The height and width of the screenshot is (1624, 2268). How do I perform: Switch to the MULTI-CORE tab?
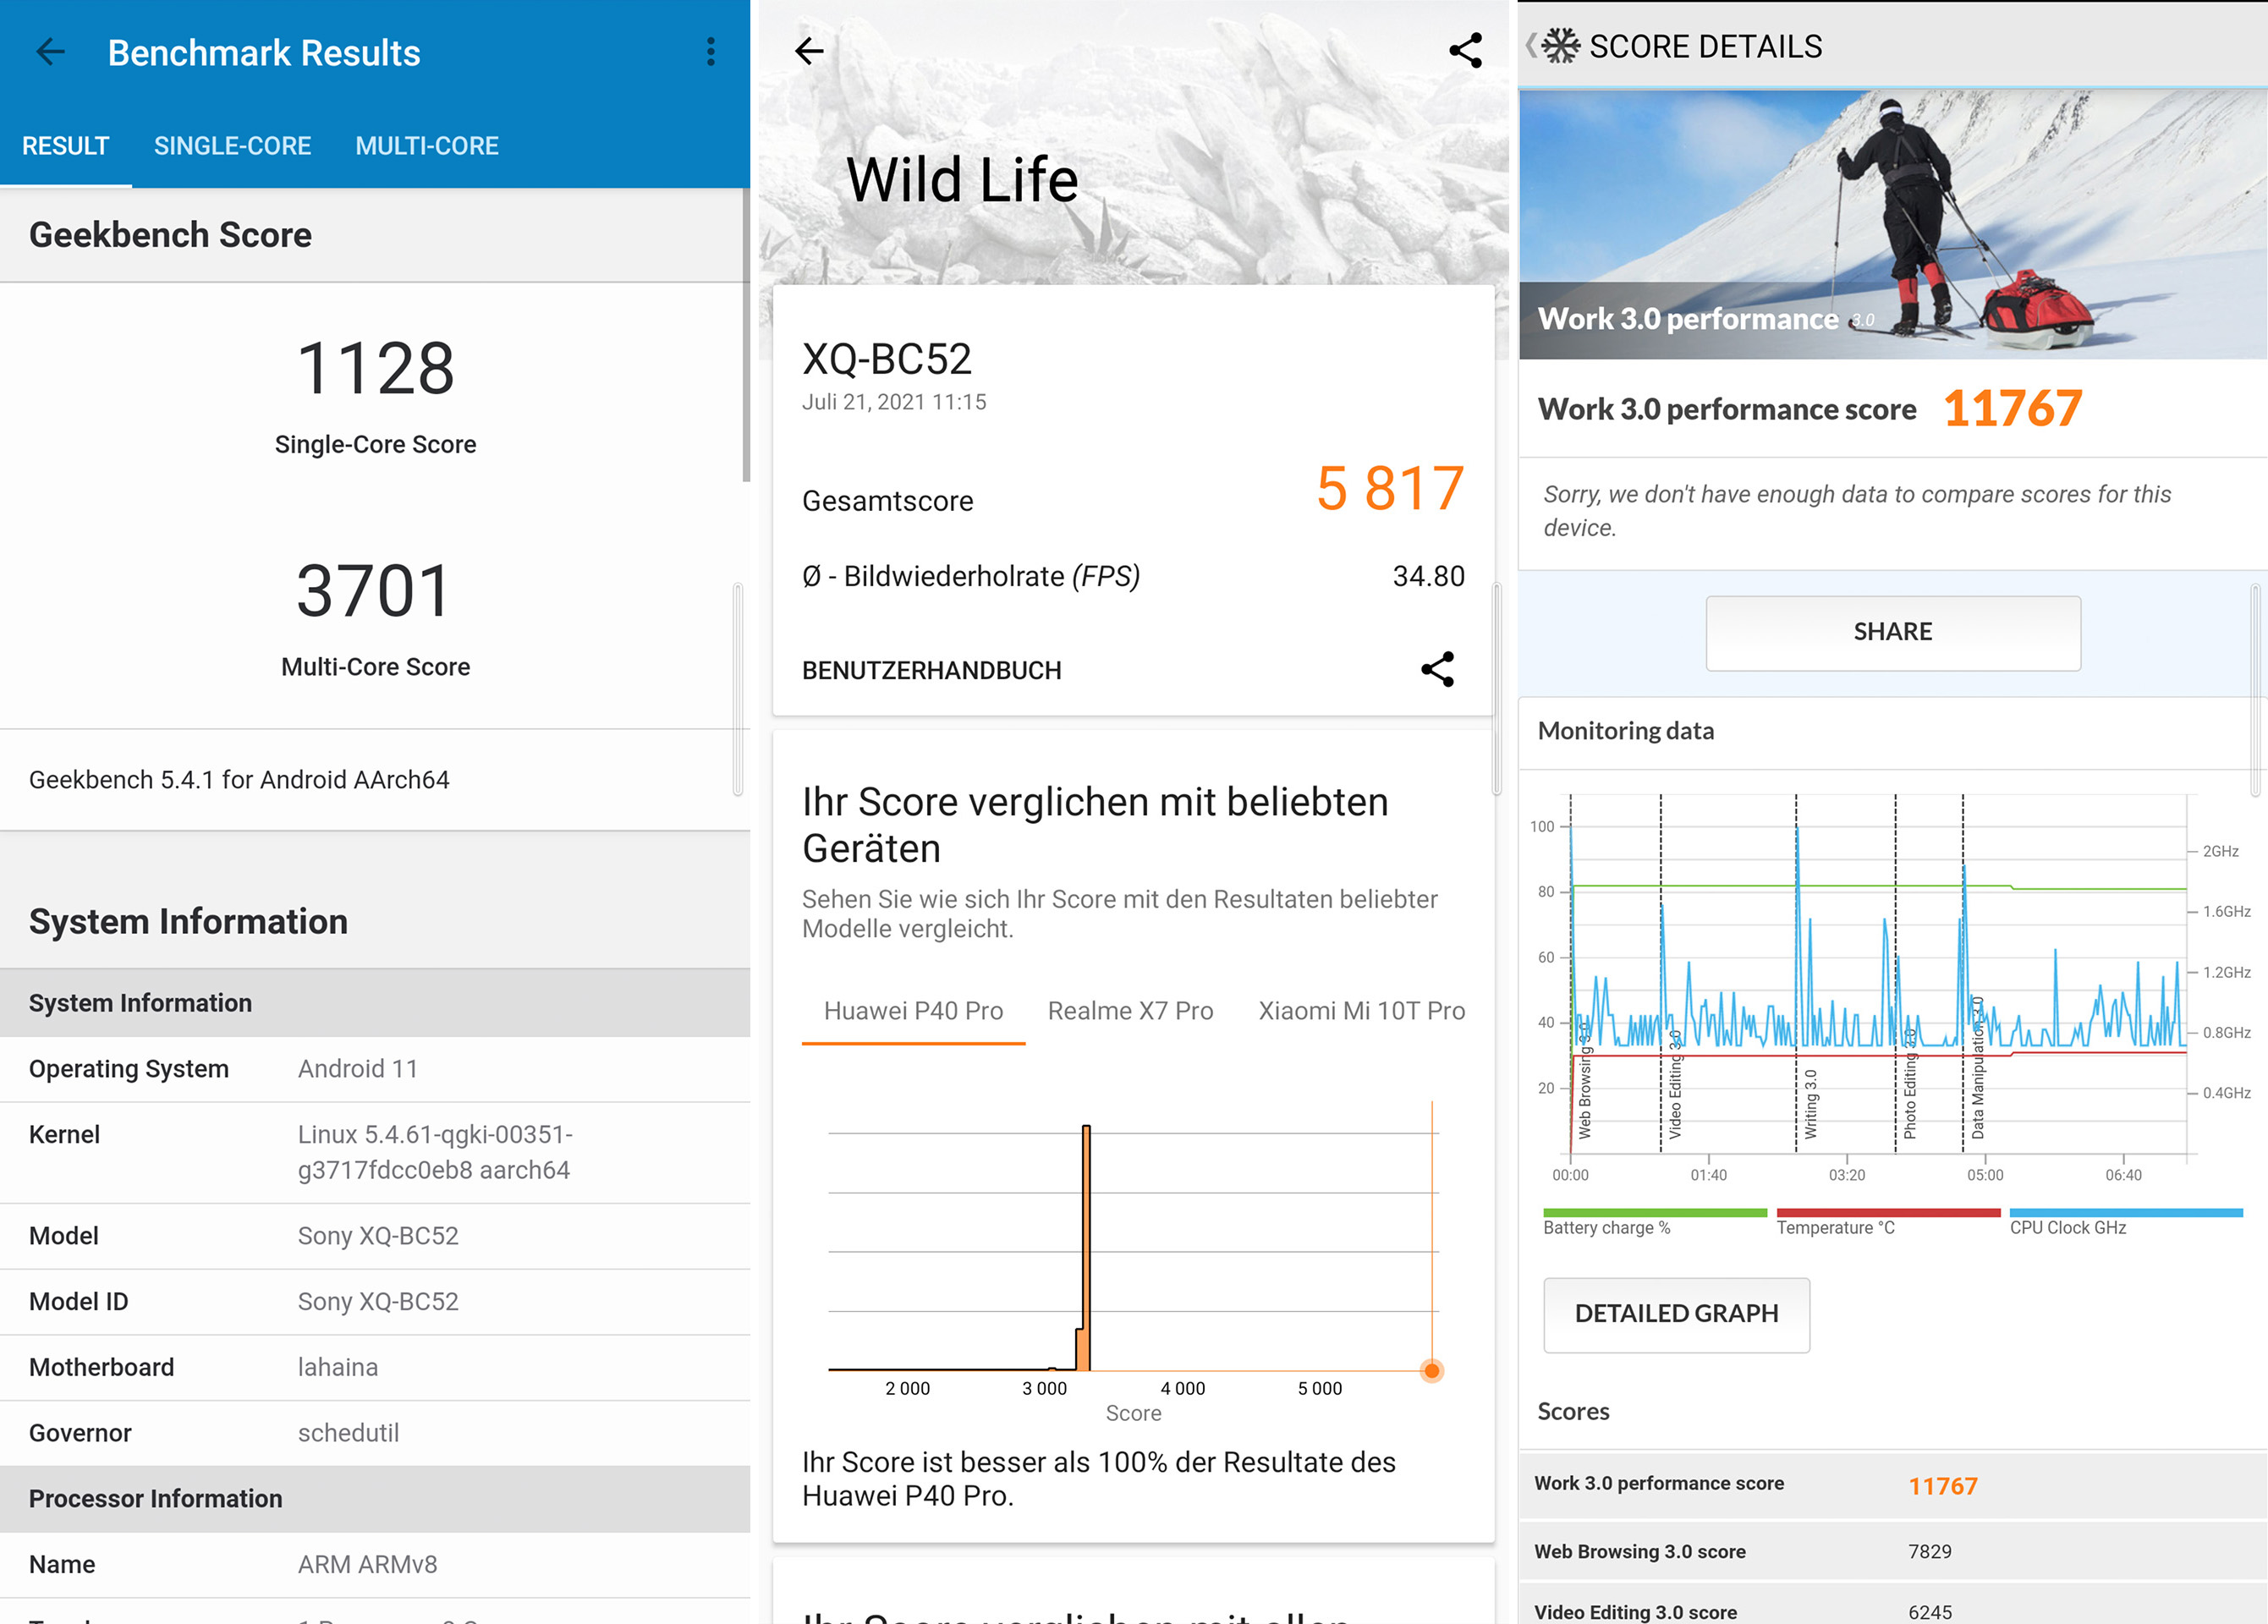click(x=426, y=146)
